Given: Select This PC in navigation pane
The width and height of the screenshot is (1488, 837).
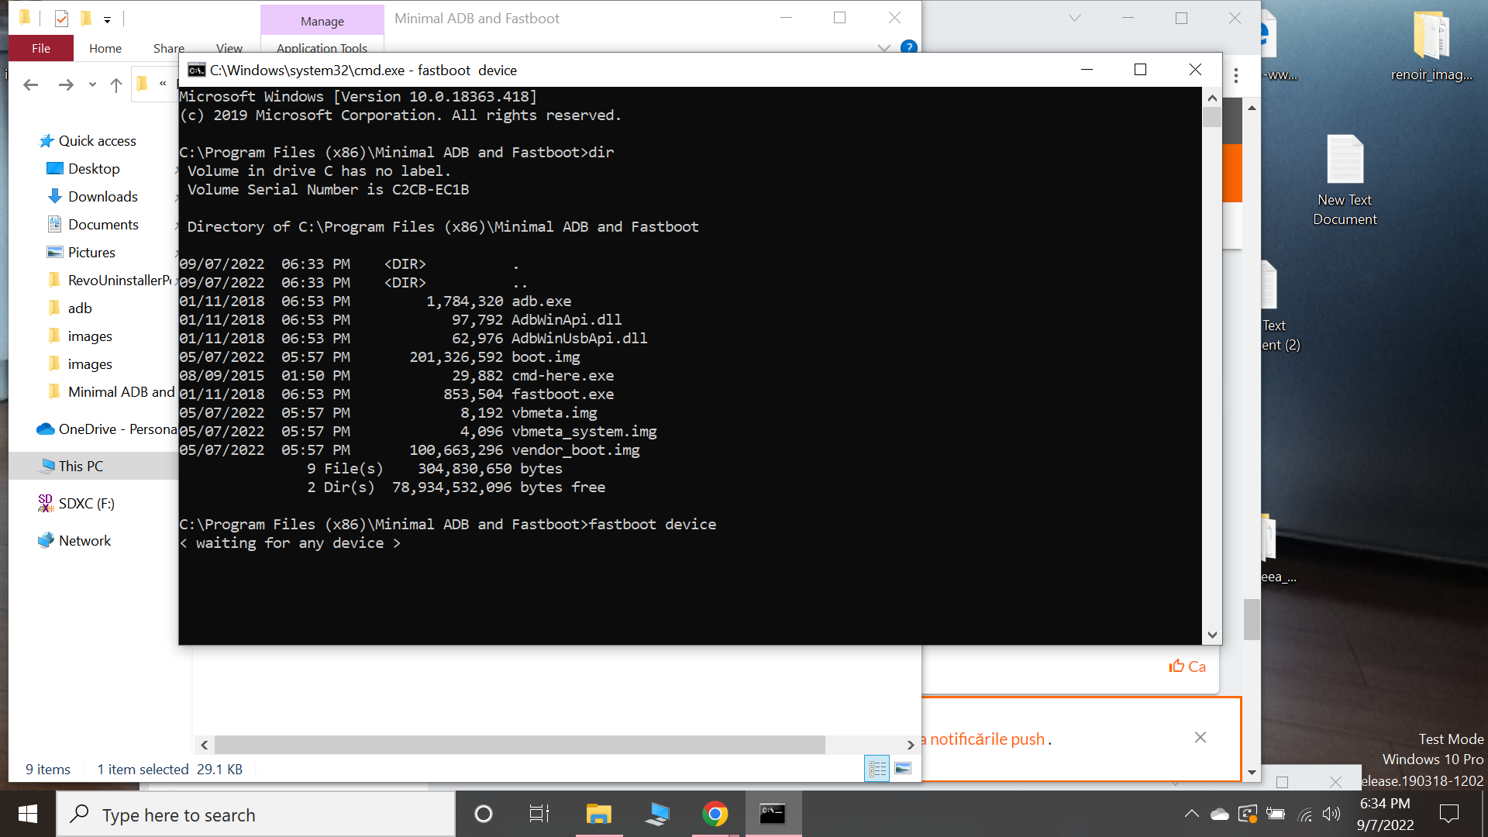Looking at the screenshot, I should click(x=81, y=466).
